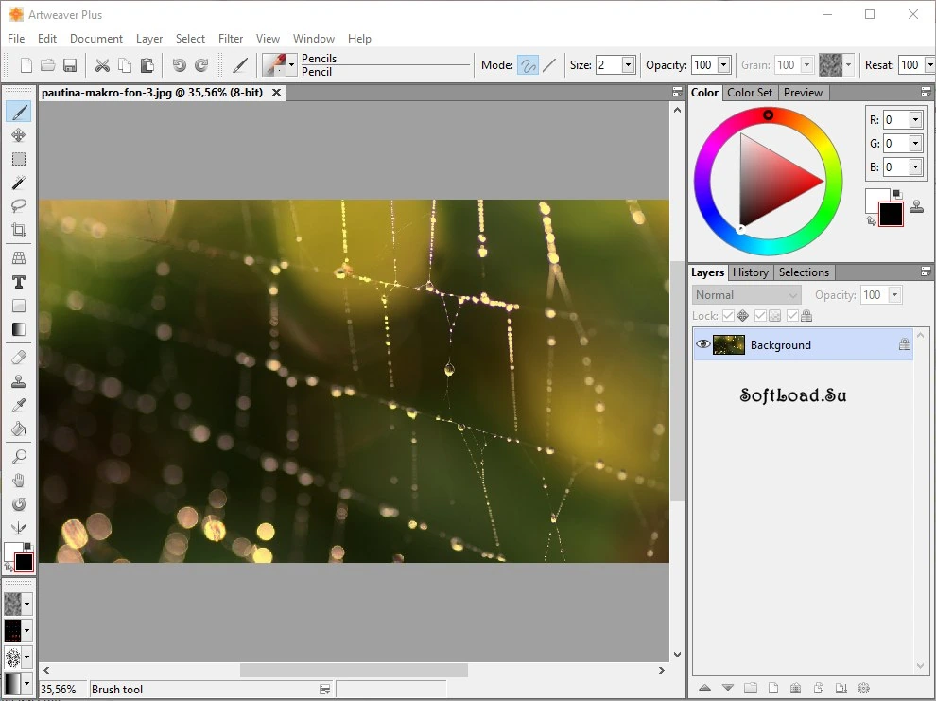Select the Move tool
The width and height of the screenshot is (936, 701).
[19, 135]
